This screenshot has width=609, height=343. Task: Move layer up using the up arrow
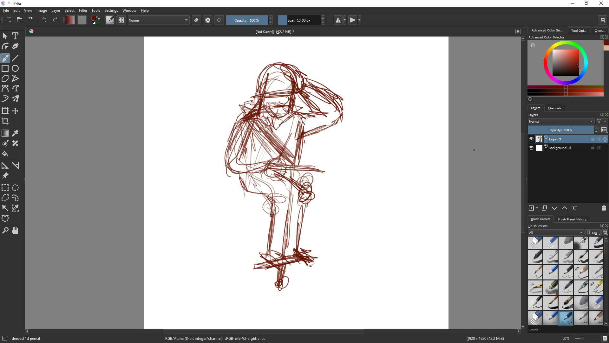click(x=565, y=208)
